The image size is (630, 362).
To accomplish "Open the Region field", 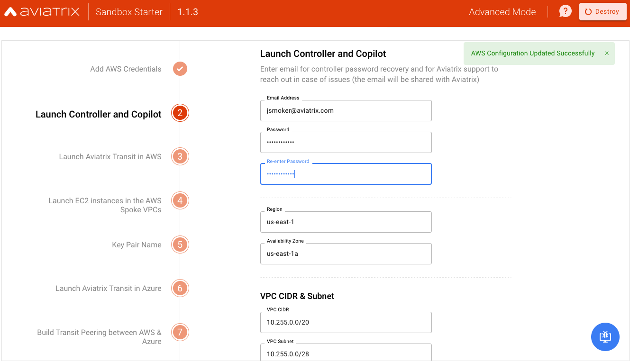I will 346,222.
